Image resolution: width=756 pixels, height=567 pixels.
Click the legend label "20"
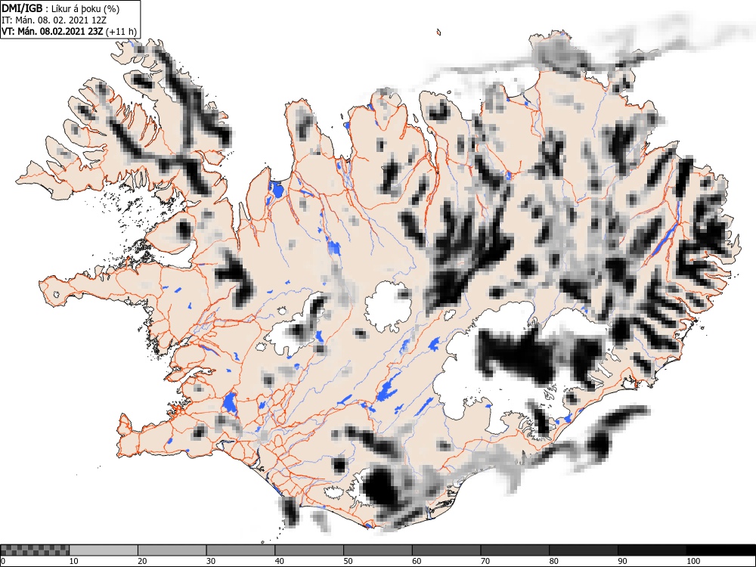point(142,561)
